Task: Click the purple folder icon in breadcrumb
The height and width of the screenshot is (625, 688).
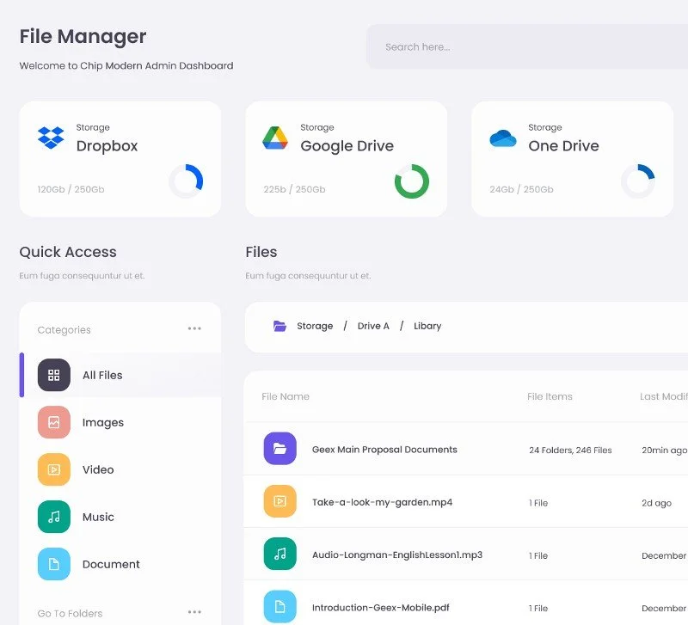Action: (279, 326)
